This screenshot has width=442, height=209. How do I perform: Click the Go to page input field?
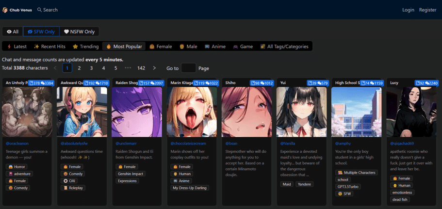pyautogui.click(x=188, y=68)
